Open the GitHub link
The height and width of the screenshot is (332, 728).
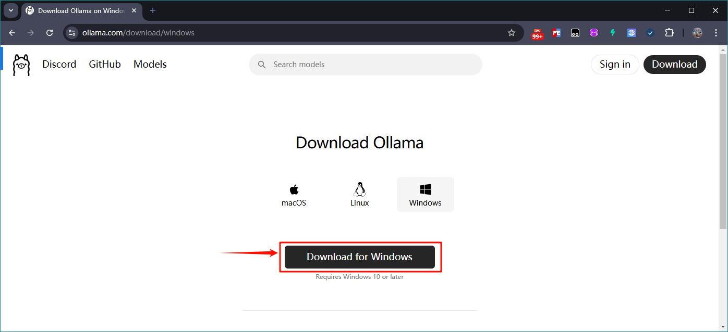coord(104,64)
